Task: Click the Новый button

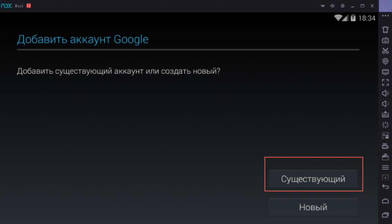Action: 313,207
